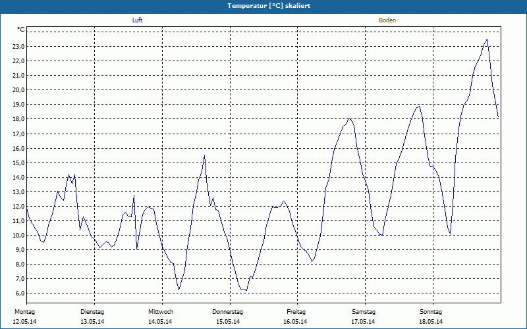The image size is (527, 329).
Task: Click the date '13.05.14'
Action: click(x=92, y=322)
